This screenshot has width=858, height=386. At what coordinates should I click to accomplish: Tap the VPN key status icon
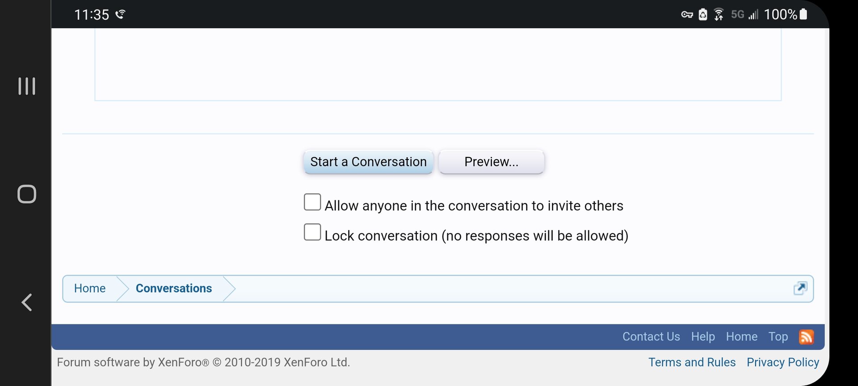tap(687, 15)
